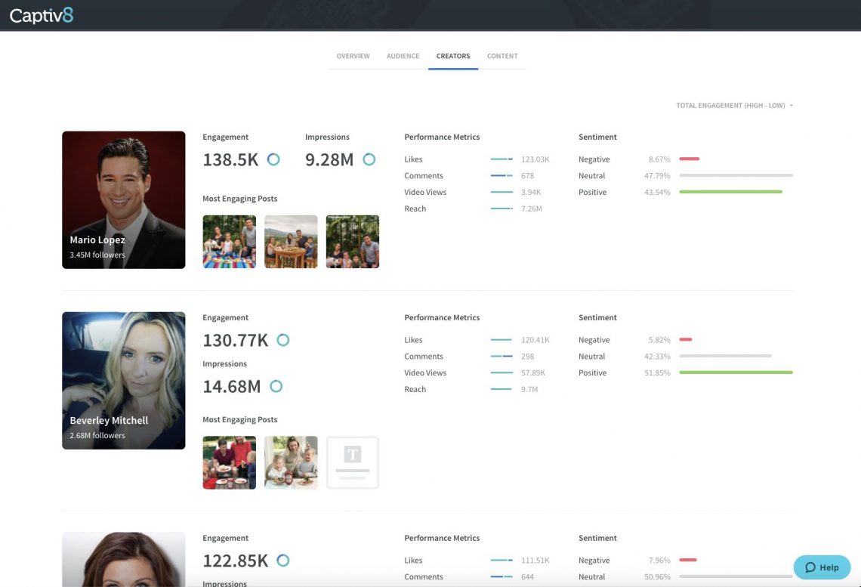Click the circle icon next to 14.68M impressions
Screen dimensions: 861x587
[x=276, y=386]
